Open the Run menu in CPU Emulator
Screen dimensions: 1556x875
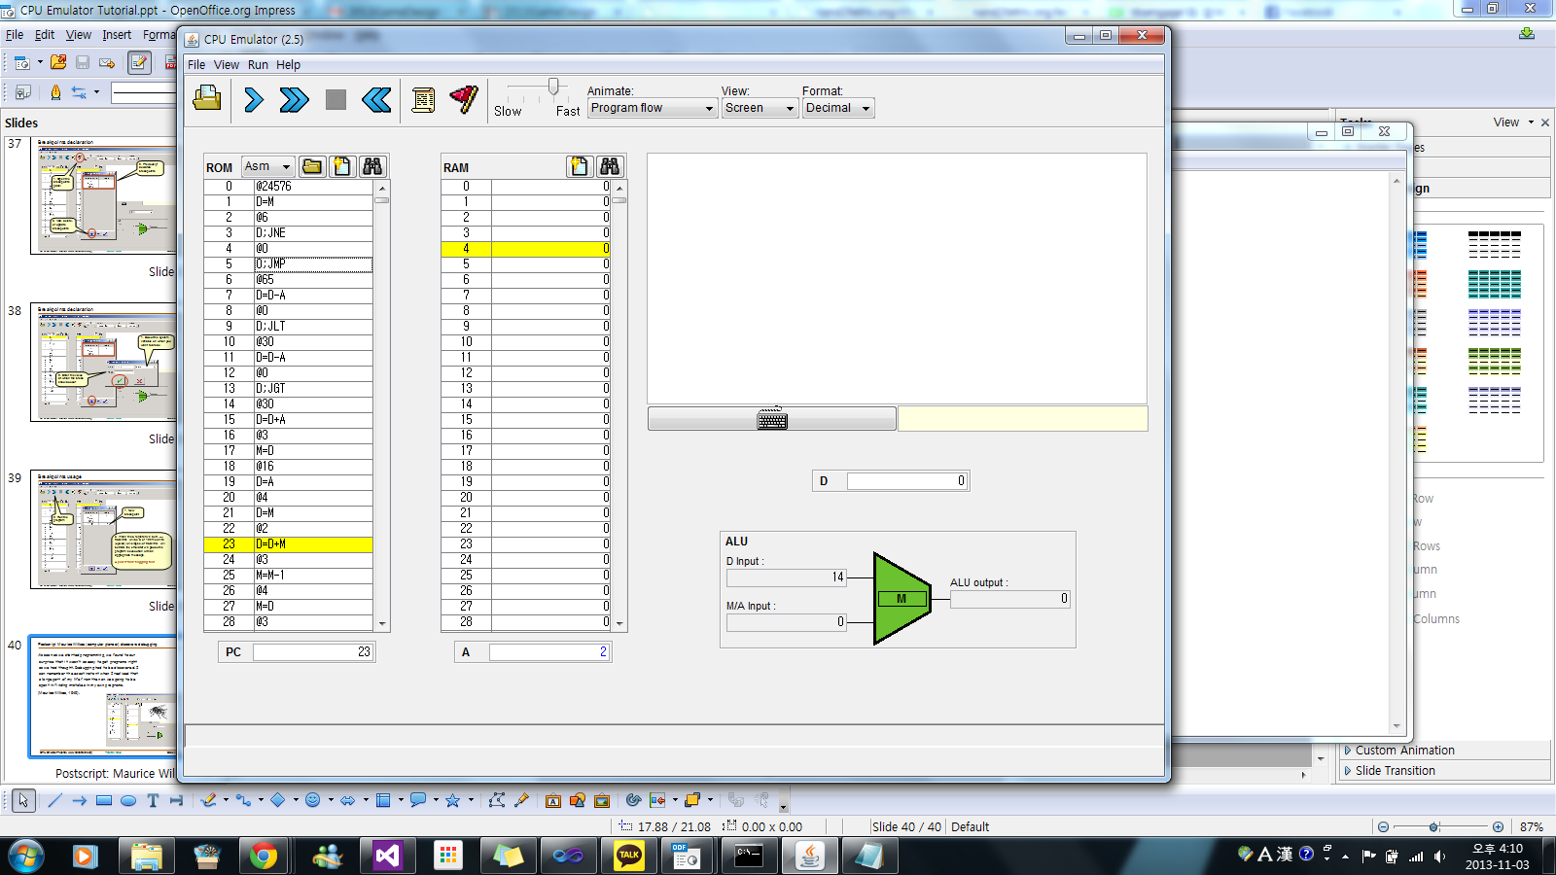pyautogui.click(x=258, y=65)
